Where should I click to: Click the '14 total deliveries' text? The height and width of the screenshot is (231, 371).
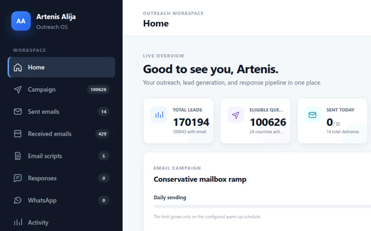click(x=343, y=132)
